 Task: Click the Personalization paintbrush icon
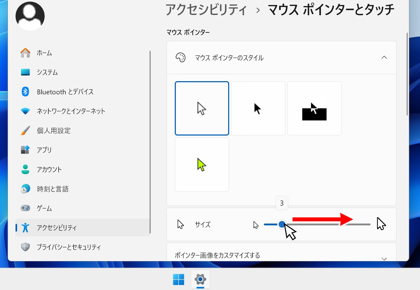tap(25, 131)
